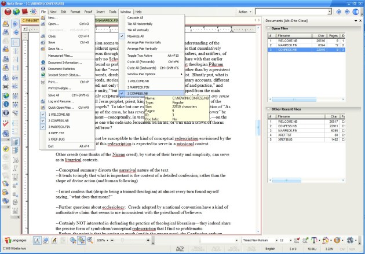
Task: Click the letter T font icon in the bottom toolbar
Action: (x=314, y=240)
